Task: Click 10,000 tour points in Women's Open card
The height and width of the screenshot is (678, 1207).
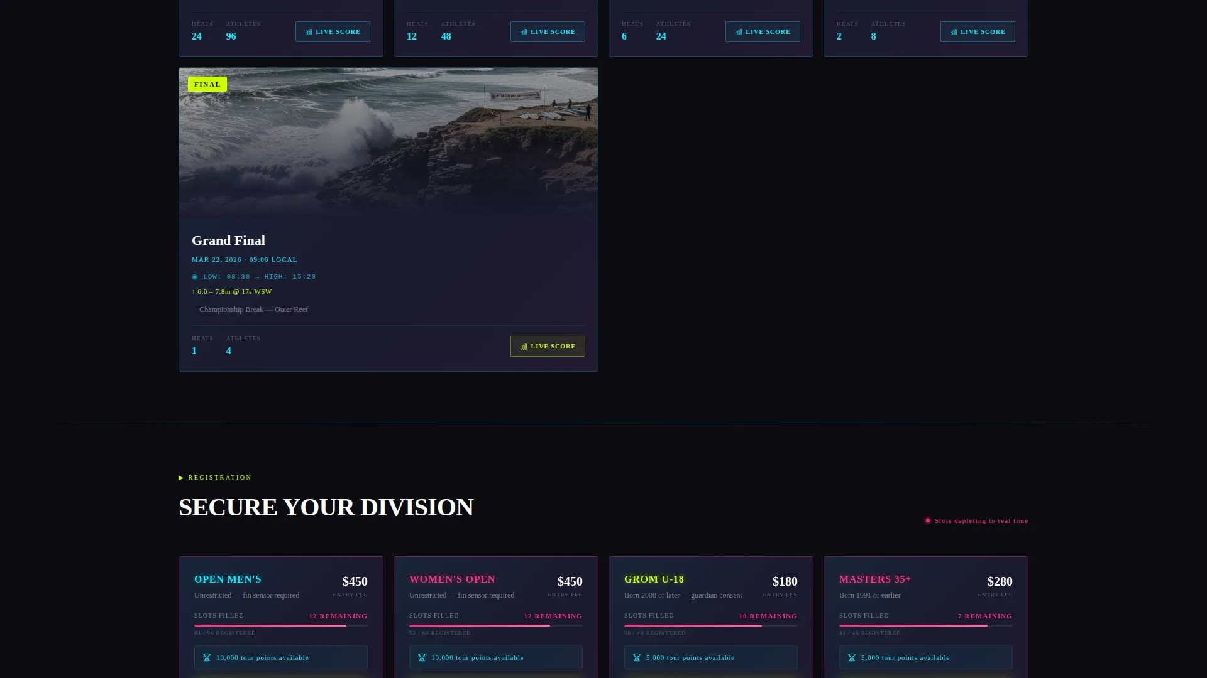Action: 477,657
